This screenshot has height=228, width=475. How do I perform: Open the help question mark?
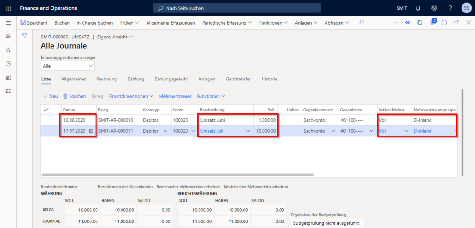click(x=450, y=8)
